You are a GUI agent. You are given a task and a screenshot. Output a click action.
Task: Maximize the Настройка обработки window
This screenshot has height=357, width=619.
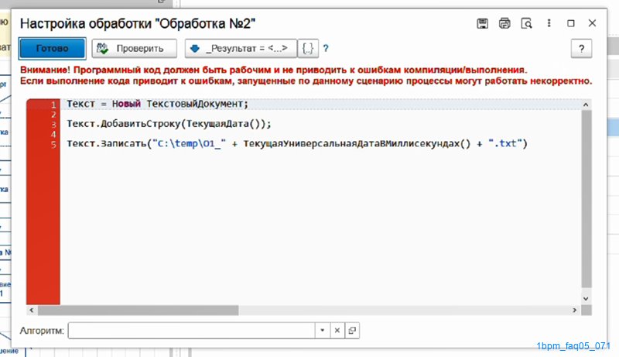[571, 23]
